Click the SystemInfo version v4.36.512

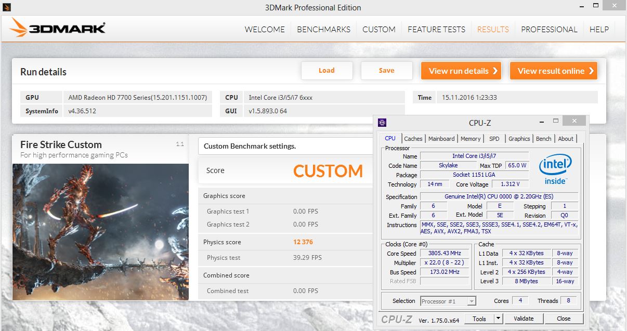[x=82, y=111]
